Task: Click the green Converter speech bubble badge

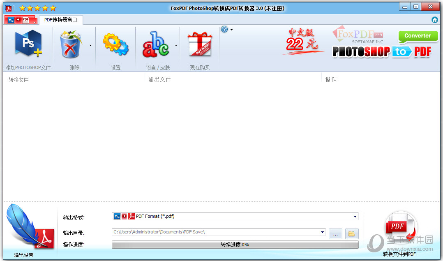Action: 418,37
